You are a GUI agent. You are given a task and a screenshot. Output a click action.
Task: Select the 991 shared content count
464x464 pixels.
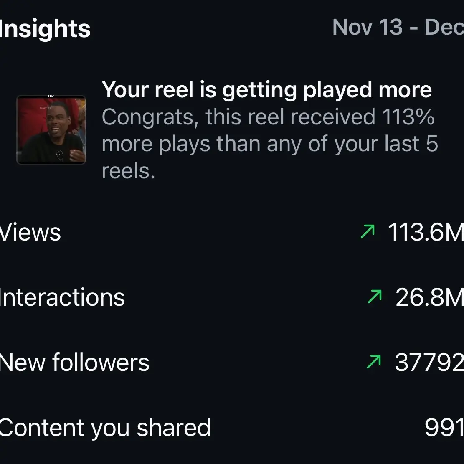coord(444,428)
